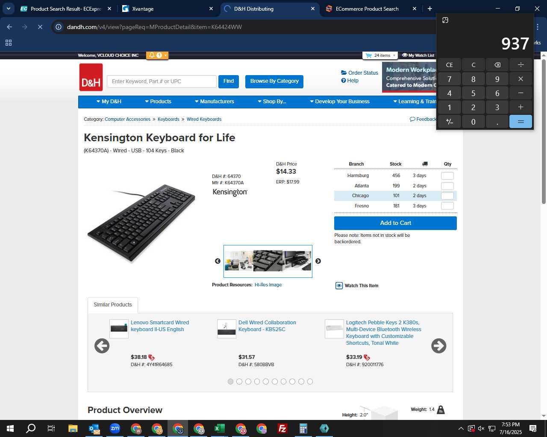Expand the My D&H menu
This screenshot has height=437, width=547.
click(x=109, y=102)
